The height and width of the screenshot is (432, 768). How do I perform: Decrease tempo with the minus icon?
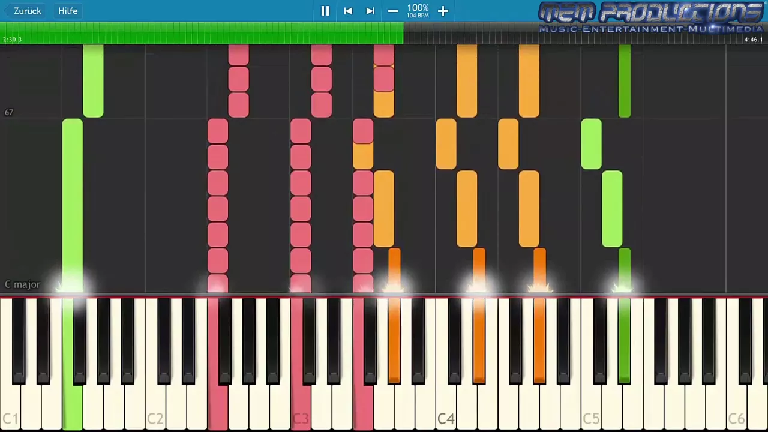[393, 11]
